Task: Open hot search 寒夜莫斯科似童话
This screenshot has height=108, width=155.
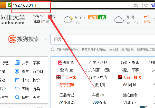Action: [x=94, y=49]
